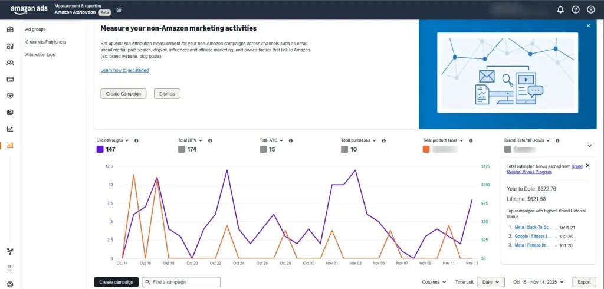The width and height of the screenshot is (604, 289).
Task: Toggle the orange Total product sales swatch
Action: (426, 149)
